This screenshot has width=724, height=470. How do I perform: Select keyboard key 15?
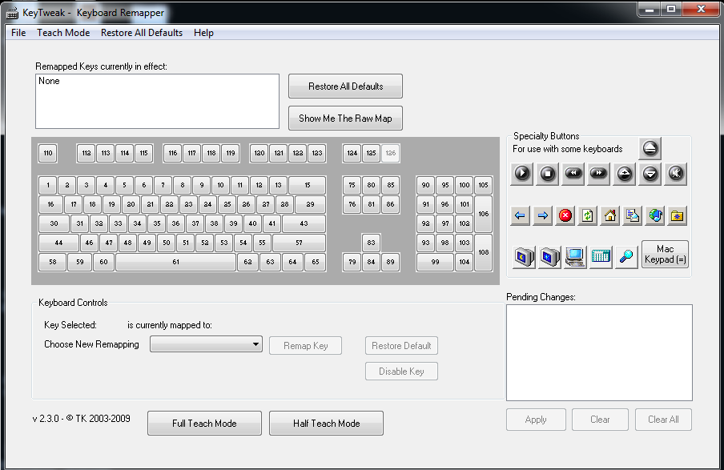coord(308,185)
